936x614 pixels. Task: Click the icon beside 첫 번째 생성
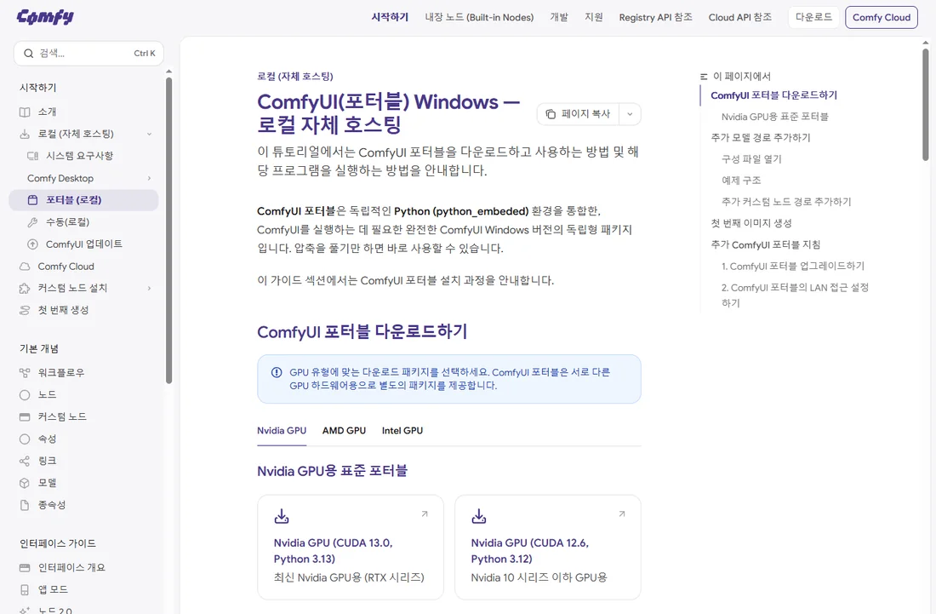(25, 311)
